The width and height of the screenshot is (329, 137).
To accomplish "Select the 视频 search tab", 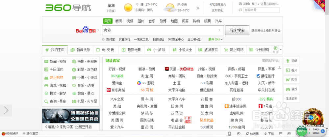I will point(130,21).
